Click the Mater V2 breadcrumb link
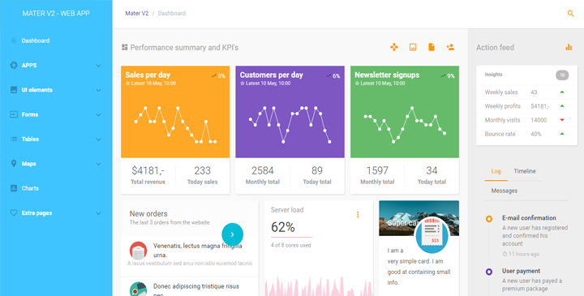 [137, 14]
